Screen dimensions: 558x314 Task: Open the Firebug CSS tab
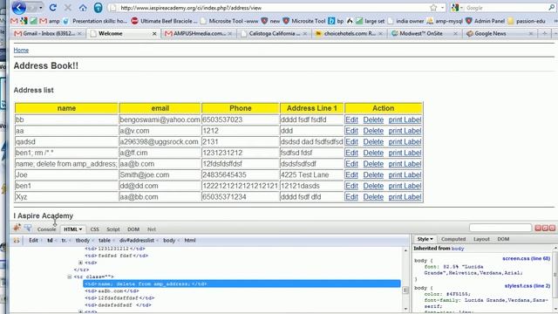(x=95, y=229)
